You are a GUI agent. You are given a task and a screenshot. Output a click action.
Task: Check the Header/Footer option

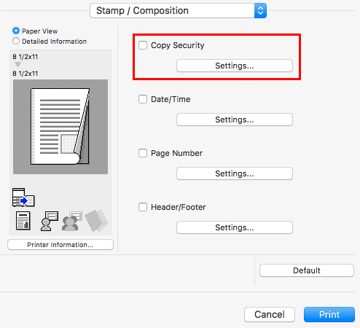[143, 207]
